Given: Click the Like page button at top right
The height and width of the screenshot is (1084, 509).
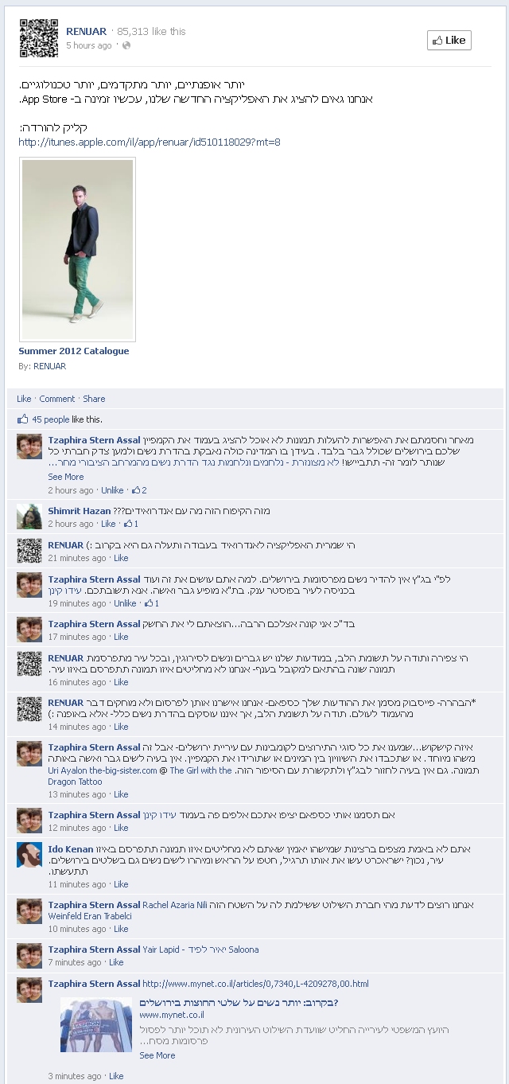Looking at the screenshot, I should point(449,40).
